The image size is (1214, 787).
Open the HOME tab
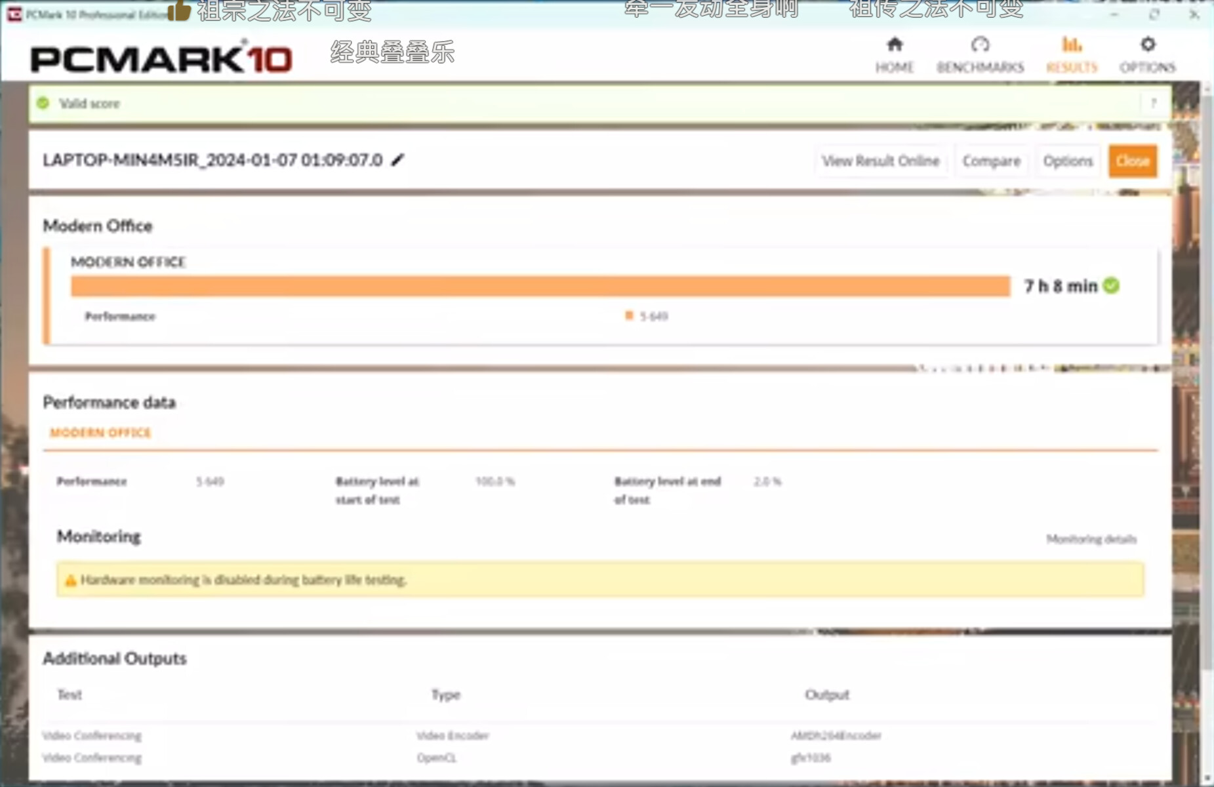coord(895,56)
